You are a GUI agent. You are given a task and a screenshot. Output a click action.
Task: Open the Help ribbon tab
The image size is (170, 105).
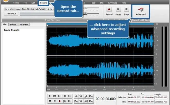click(124, 3)
